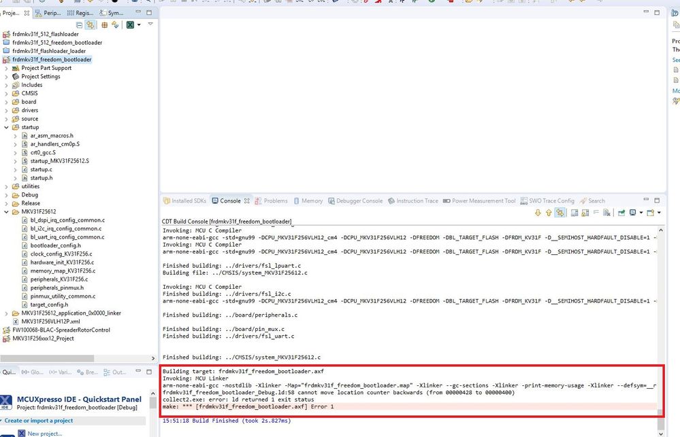Expand the board folder
Viewport: 680px width, 437px height.
[x=6, y=102]
